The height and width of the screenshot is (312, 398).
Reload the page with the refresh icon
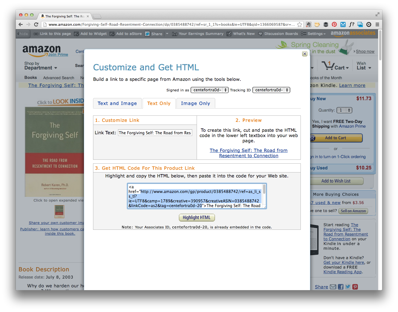pyautogui.click(x=36, y=24)
